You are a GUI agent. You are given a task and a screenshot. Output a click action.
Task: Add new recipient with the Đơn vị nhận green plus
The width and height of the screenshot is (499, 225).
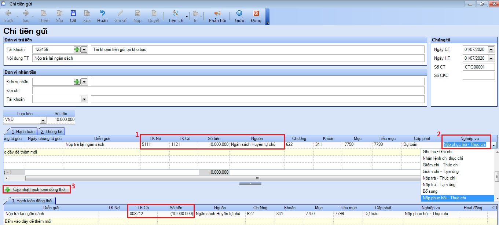77,81
